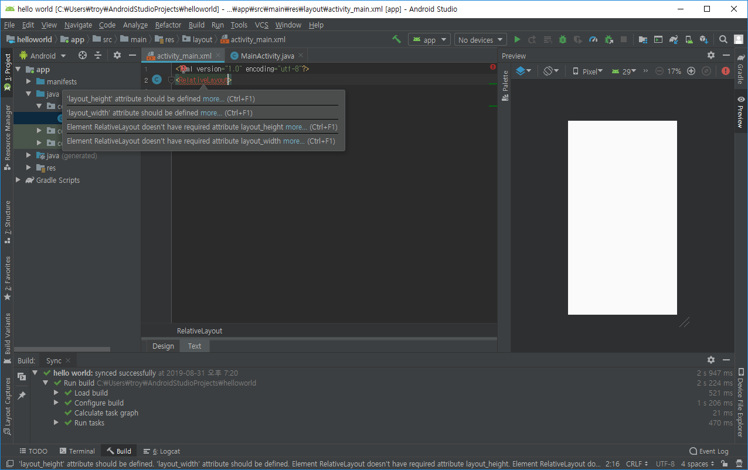This screenshot has height=470, width=748.
Task: Click red error indicator atop editor
Action: point(492,67)
